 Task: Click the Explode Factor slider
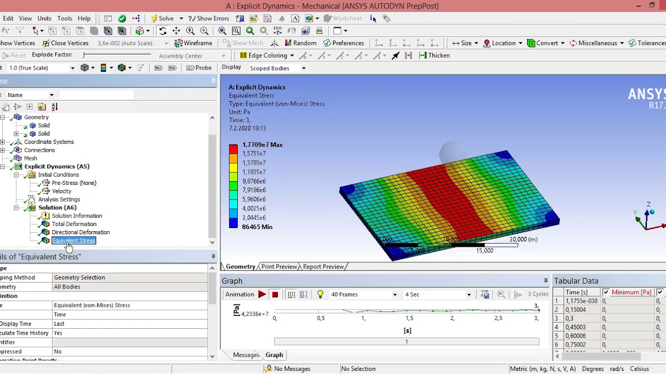tap(117, 56)
